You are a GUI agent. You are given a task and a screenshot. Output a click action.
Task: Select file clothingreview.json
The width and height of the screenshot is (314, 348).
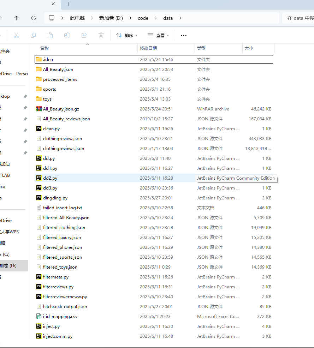pyautogui.click(x=63, y=138)
